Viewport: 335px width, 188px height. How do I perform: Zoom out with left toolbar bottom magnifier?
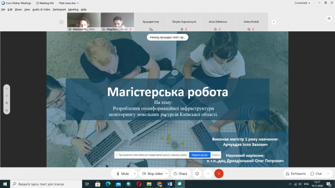point(7,110)
